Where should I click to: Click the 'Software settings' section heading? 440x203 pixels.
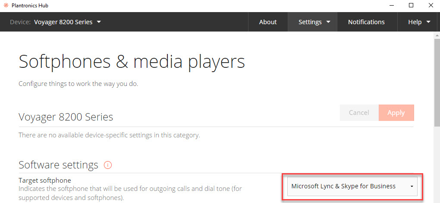point(58,165)
